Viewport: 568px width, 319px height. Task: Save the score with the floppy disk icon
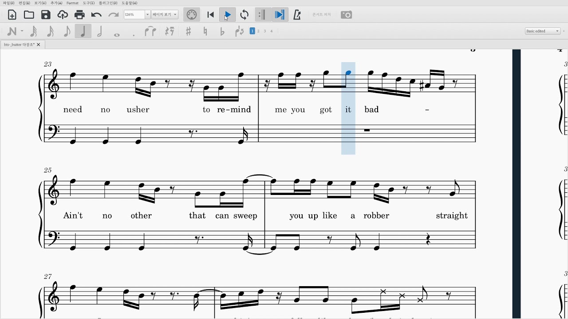[46, 15]
